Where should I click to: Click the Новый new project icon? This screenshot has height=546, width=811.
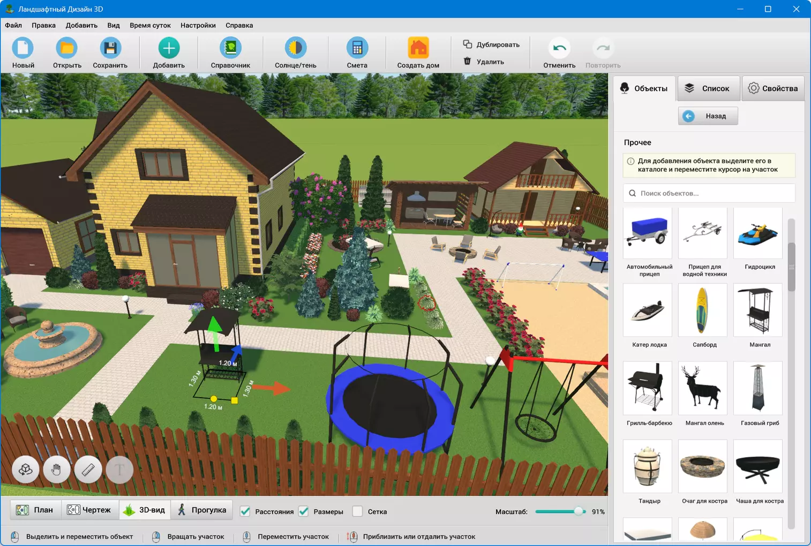click(x=23, y=48)
